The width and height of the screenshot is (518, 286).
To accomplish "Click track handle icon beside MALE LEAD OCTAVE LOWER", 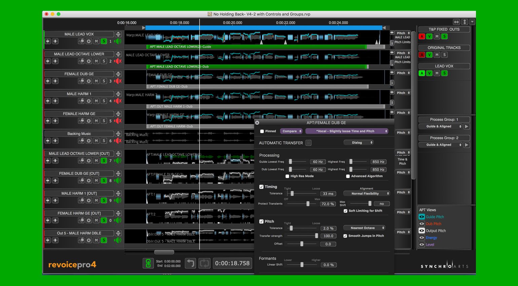I will tap(118, 54).
